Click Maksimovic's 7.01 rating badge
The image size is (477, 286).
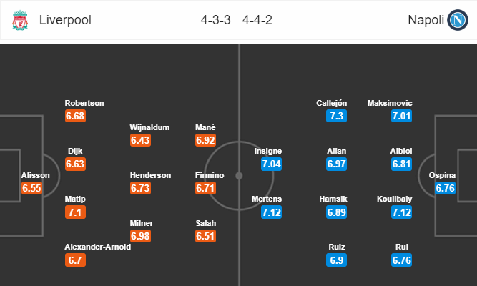point(403,116)
